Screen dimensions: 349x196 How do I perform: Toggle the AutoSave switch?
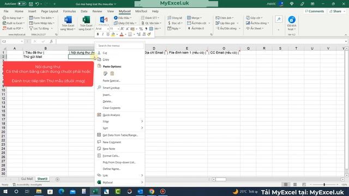22,4
